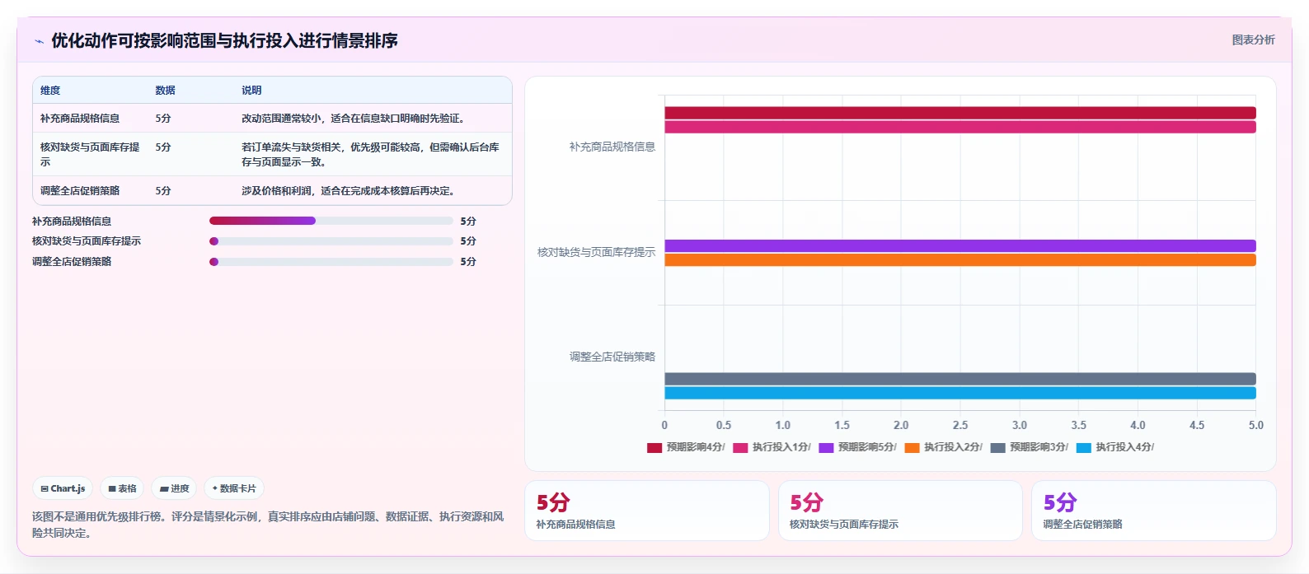This screenshot has height=574, width=1309.
Task: Click the x-axis tick label 2.5
Action: [x=960, y=425]
